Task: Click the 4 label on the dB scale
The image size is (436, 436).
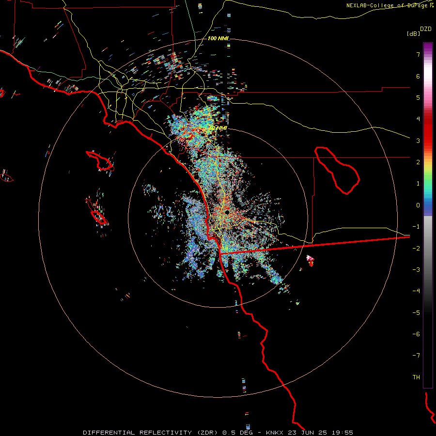Action: pyautogui.click(x=418, y=119)
